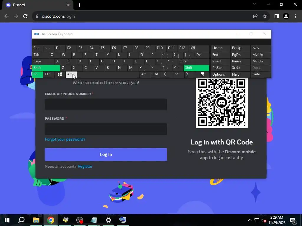302x226 pixels.
Task: Open the Forgot your password link
Action: click(65, 139)
